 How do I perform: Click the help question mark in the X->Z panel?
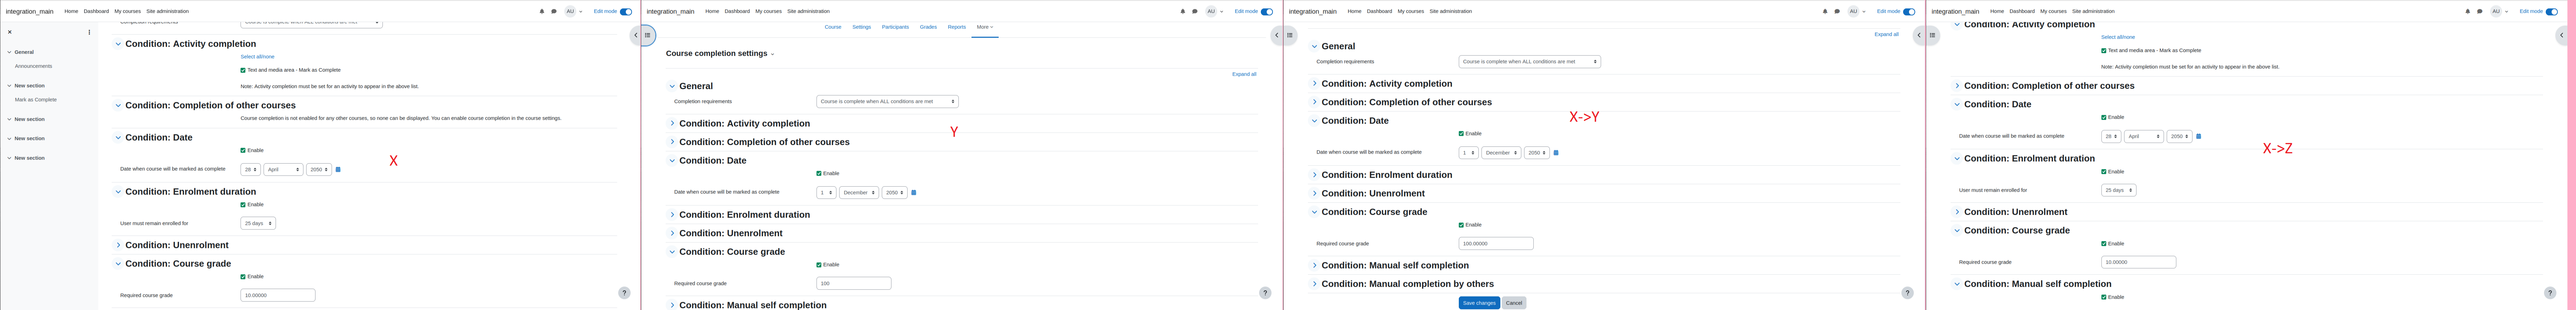2550,293
